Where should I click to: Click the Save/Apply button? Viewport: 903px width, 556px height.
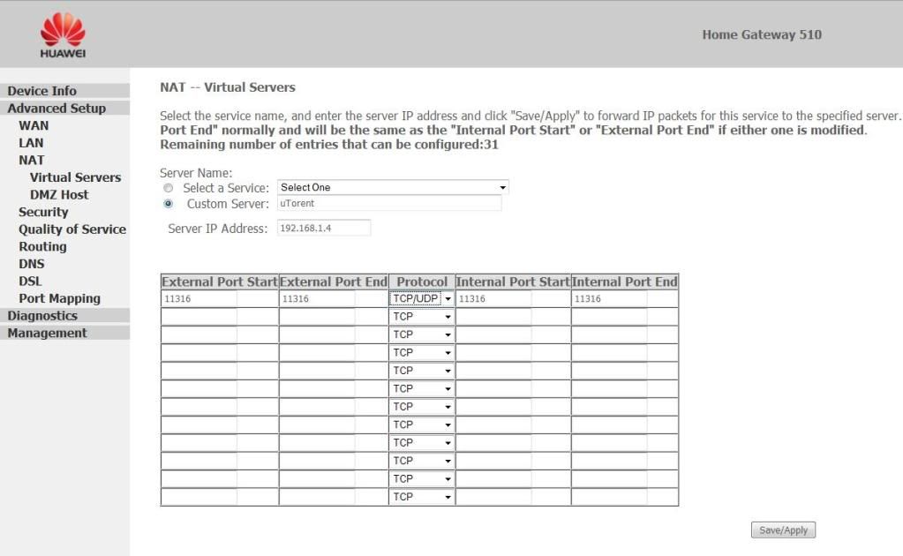pyautogui.click(x=783, y=530)
